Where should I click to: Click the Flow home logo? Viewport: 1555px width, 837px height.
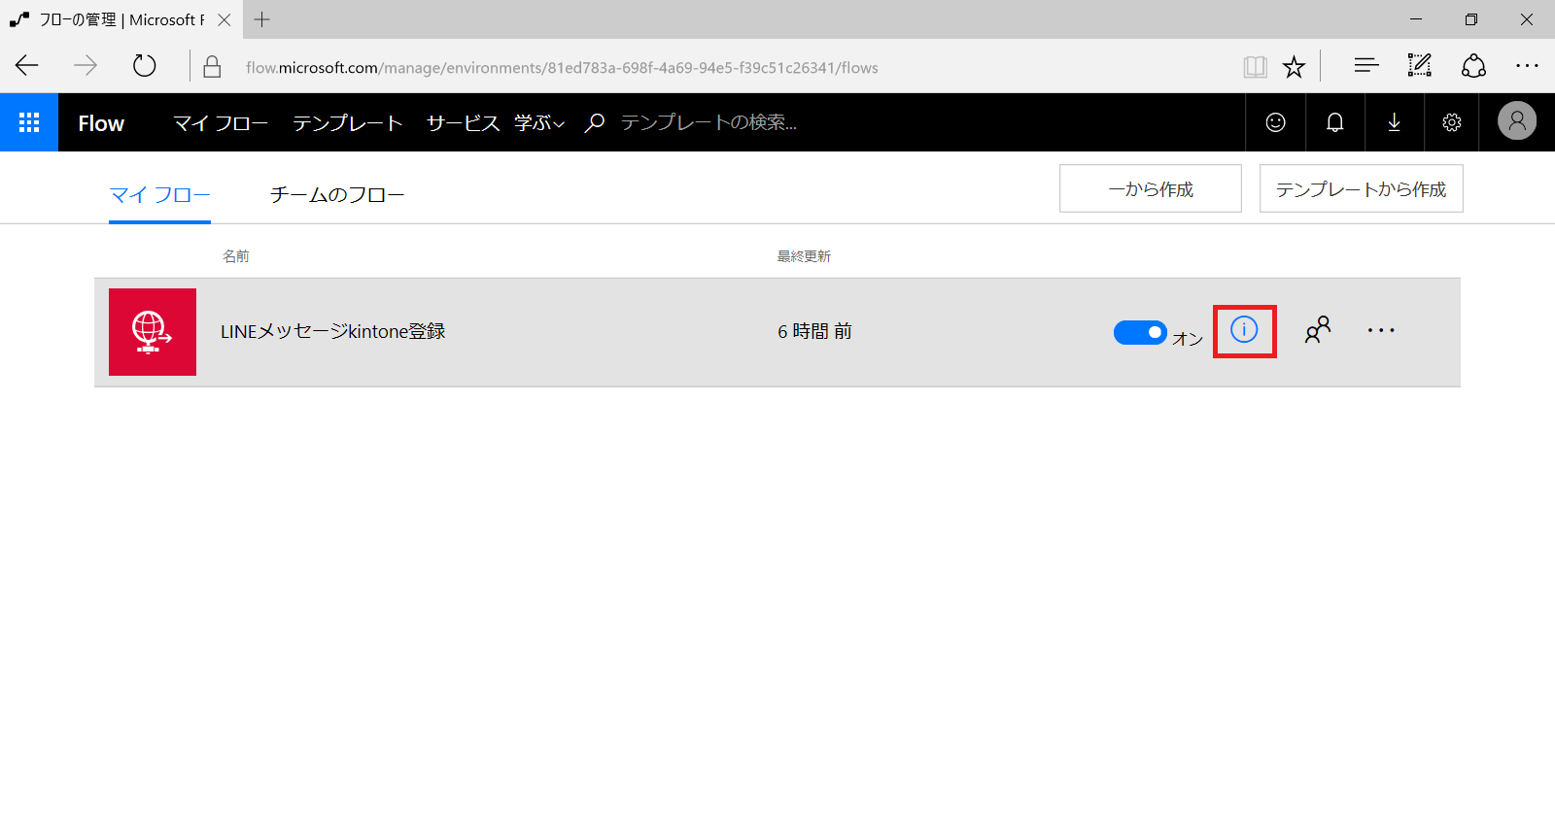101,123
